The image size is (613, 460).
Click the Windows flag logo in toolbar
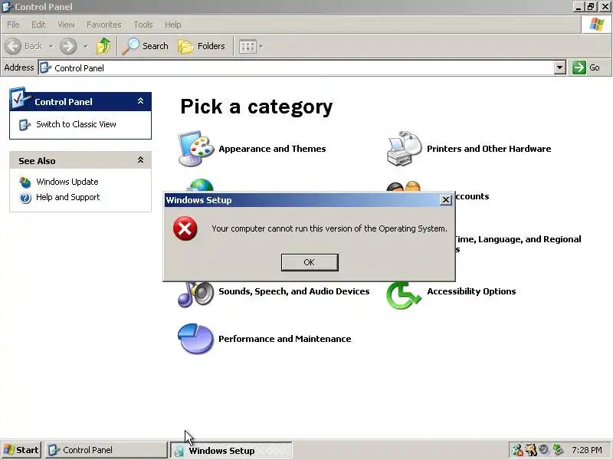pyautogui.click(x=597, y=25)
